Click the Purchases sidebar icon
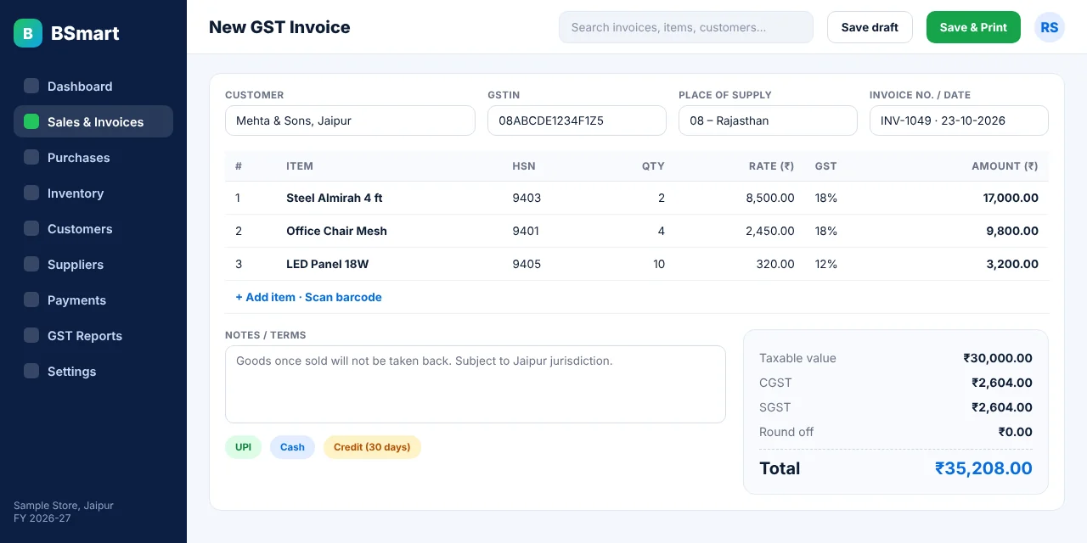This screenshot has height=543, width=1087. pos(31,157)
